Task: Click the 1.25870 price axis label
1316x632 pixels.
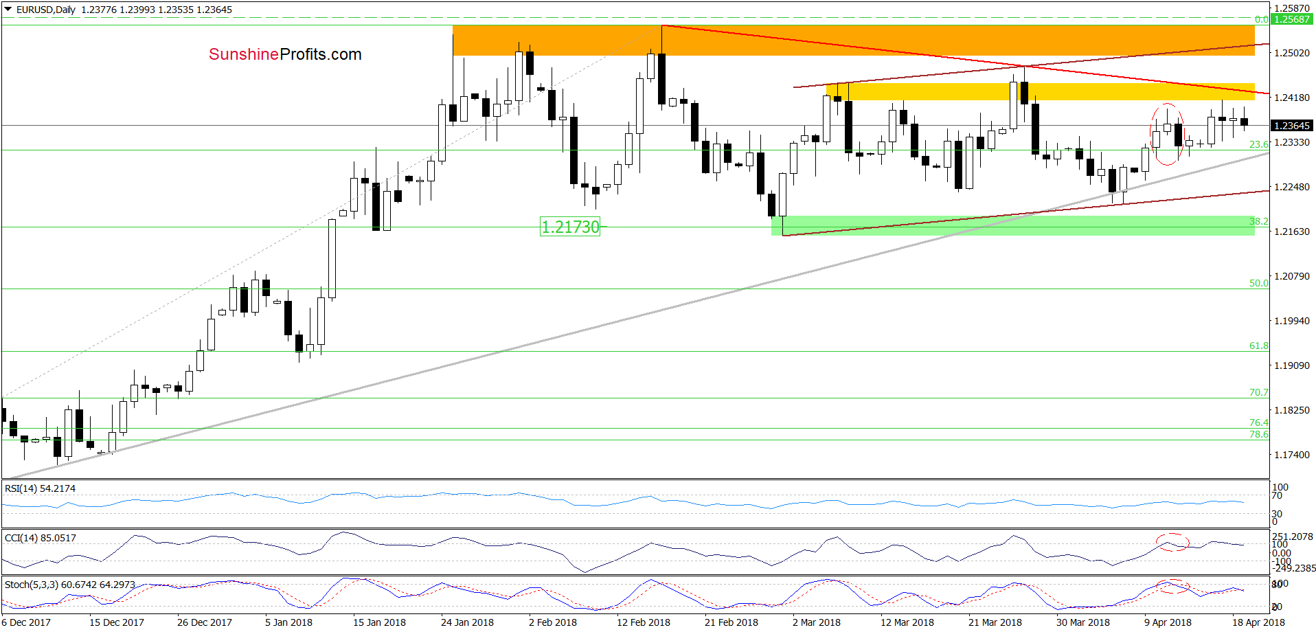Action: pos(1292,8)
